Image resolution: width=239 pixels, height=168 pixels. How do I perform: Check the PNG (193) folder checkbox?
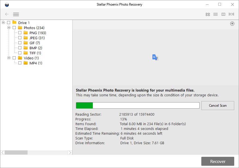point(20,33)
